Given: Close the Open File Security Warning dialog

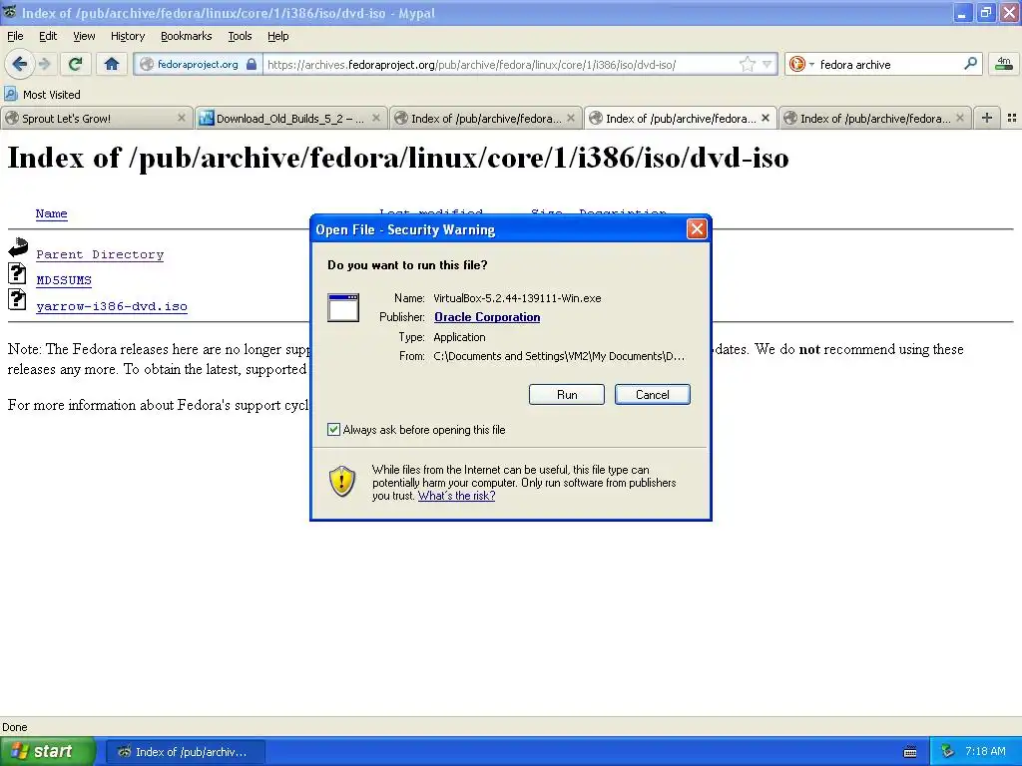Looking at the screenshot, I should (x=697, y=229).
